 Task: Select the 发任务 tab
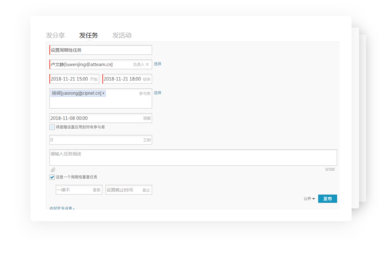tap(89, 35)
